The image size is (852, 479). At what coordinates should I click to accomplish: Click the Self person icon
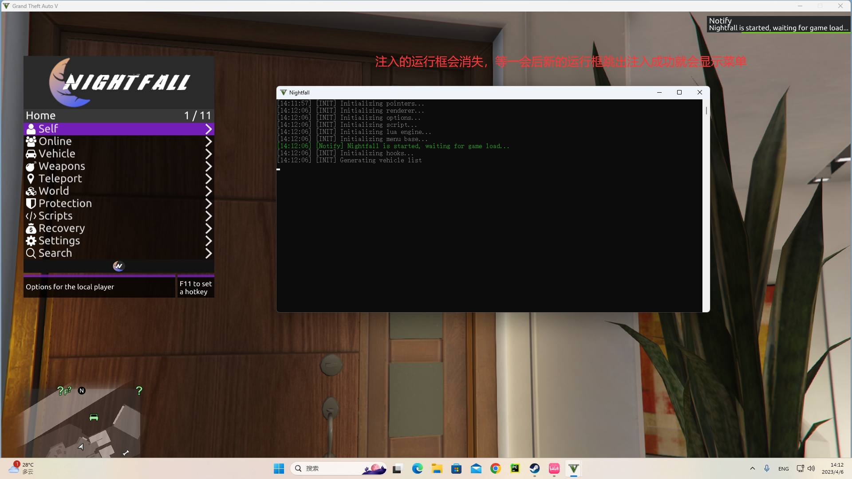click(x=31, y=129)
